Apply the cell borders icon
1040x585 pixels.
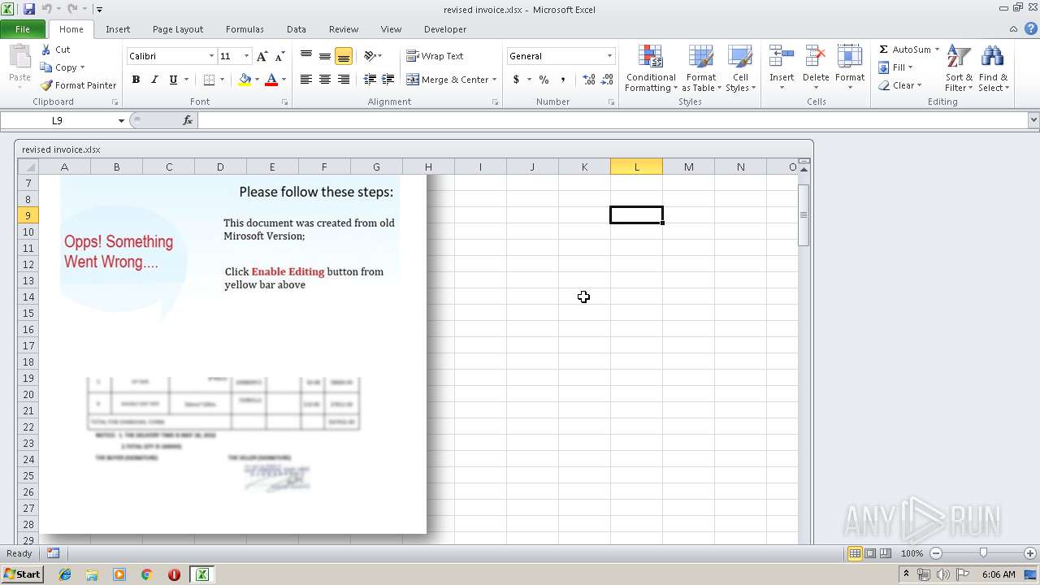pyautogui.click(x=209, y=80)
